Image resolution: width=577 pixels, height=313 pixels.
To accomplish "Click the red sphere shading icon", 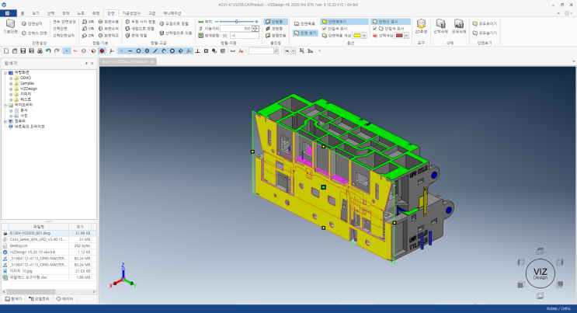I will pos(102,51).
